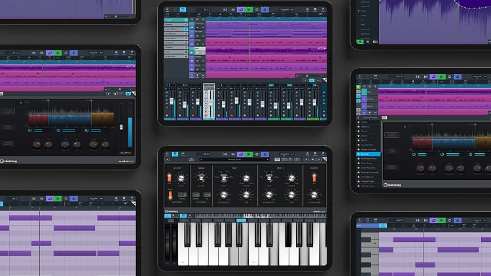
Task: Start playback on left compressor tablet
Action: click(x=58, y=53)
